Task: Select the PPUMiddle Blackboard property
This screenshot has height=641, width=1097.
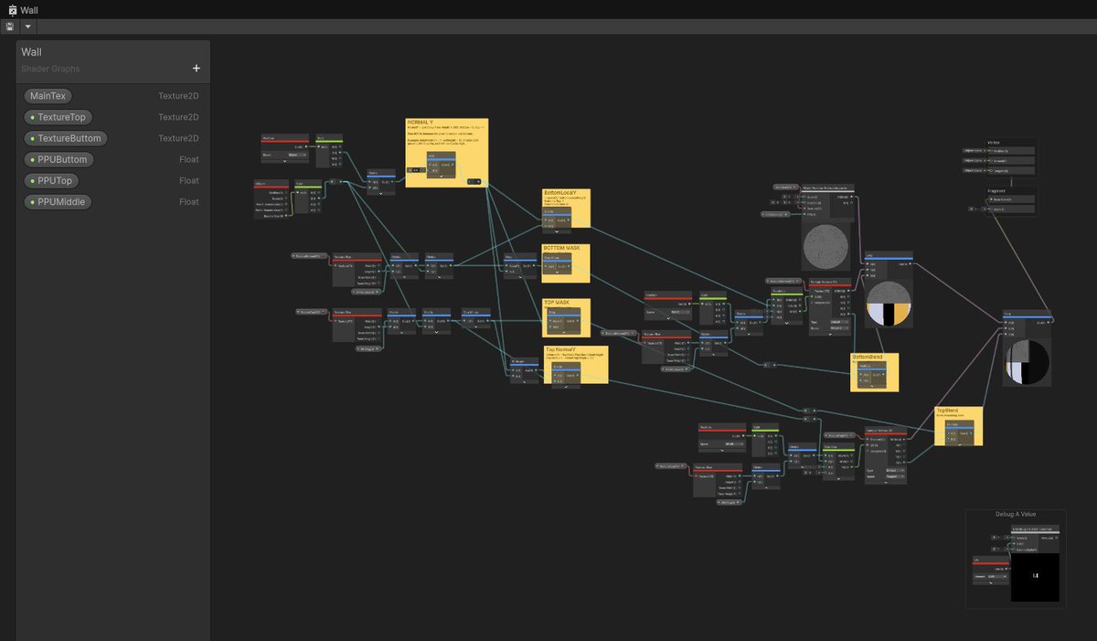Action: (x=59, y=201)
